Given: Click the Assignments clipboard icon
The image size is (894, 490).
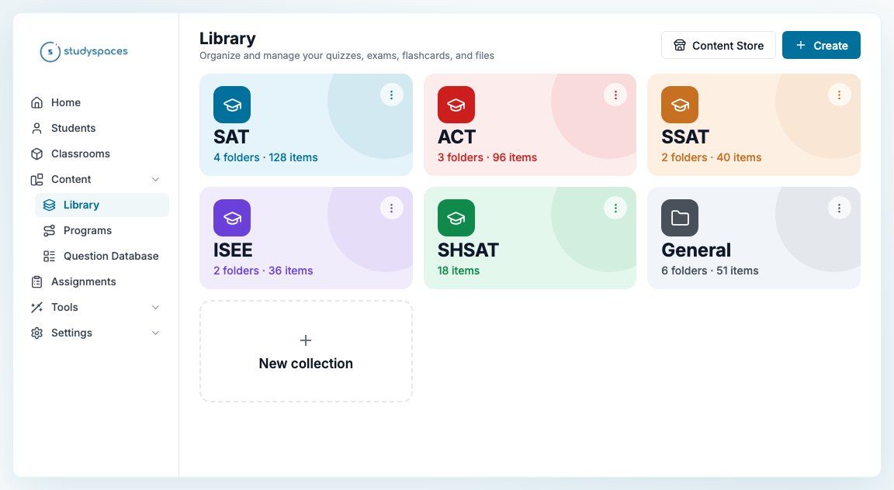Looking at the screenshot, I should 37,281.
